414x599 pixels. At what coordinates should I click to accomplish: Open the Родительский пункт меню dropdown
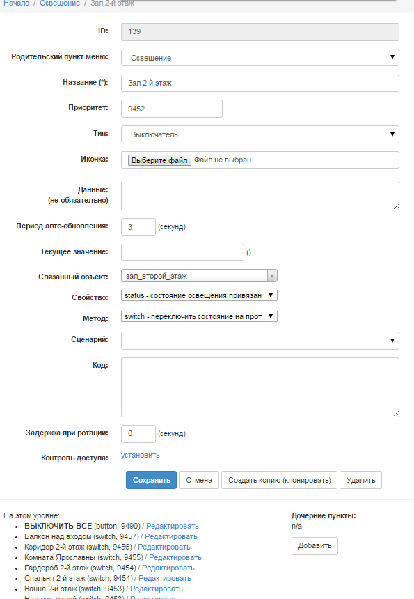[x=260, y=58]
